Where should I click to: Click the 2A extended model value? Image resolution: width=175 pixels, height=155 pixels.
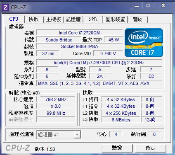pos(100,76)
